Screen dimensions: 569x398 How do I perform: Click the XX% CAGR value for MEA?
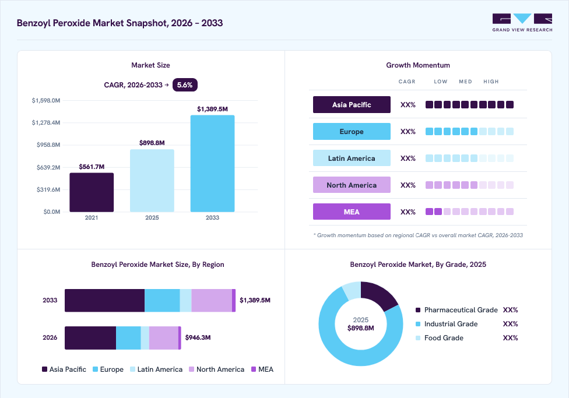point(408,212)
